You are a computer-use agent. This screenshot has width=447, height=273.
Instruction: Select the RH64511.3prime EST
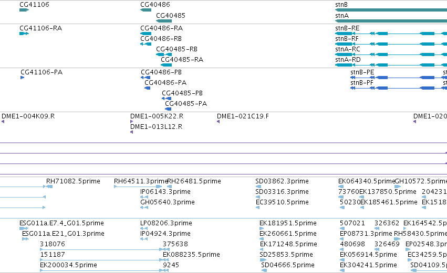pos(138,187)
